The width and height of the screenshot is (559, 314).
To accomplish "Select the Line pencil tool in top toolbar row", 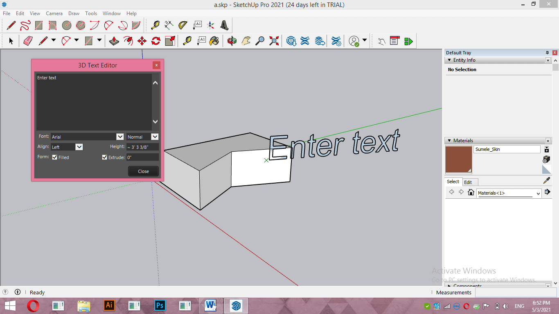I will coord(11,25).
